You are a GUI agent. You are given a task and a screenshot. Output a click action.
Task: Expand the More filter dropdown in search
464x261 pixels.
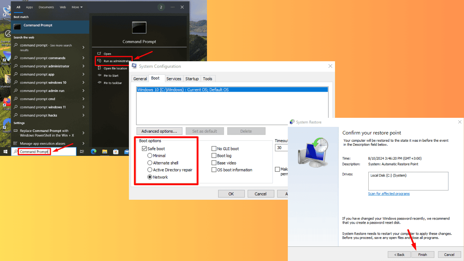click(77, 7)
